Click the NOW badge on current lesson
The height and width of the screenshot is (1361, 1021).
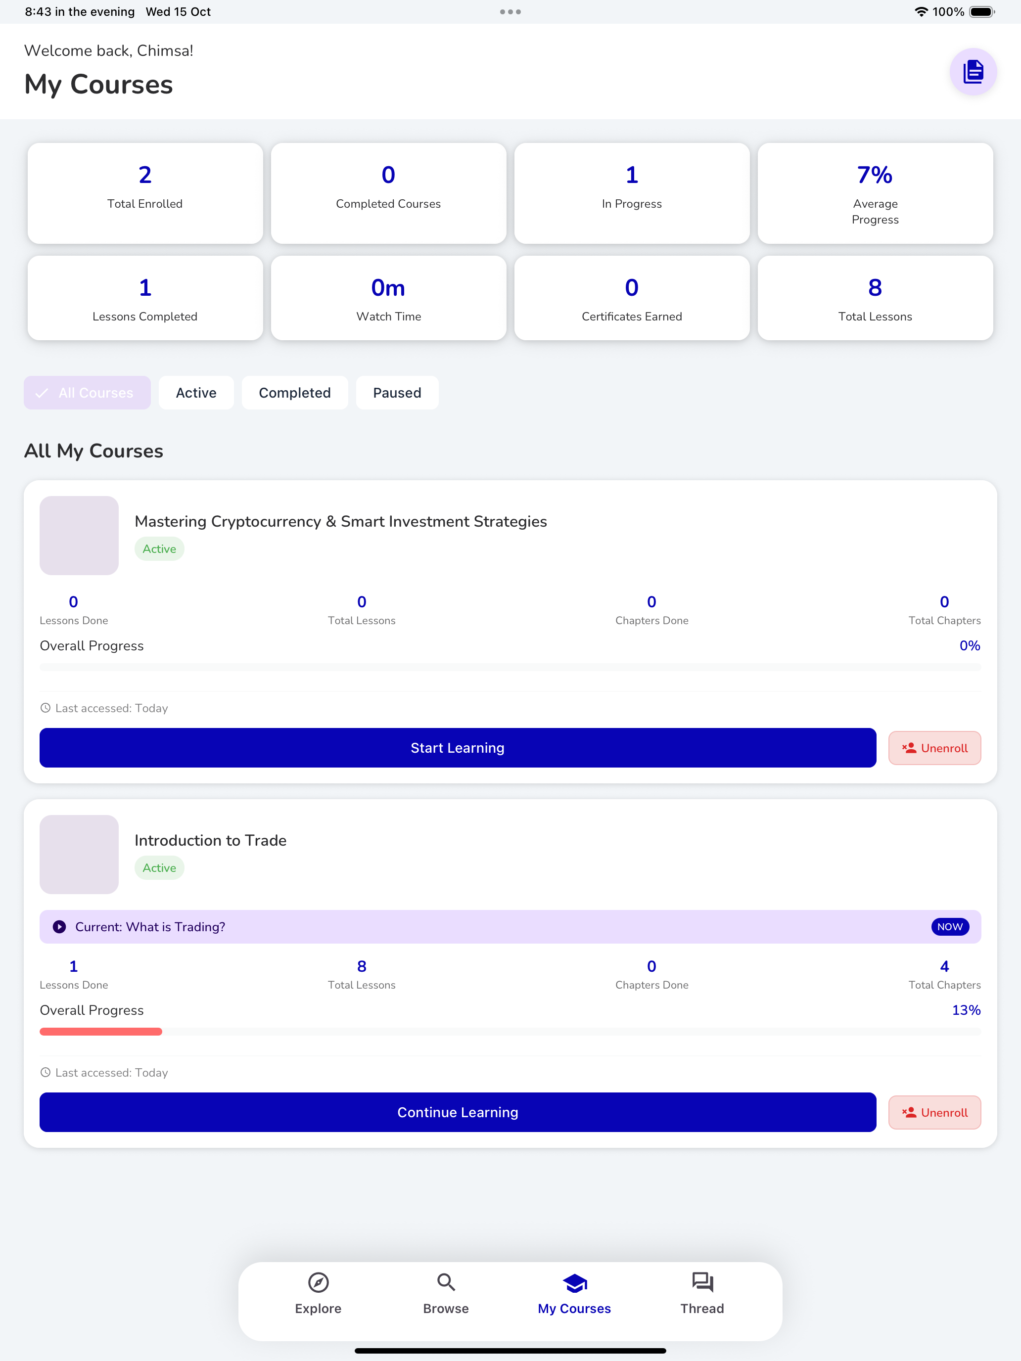(950, 927)
